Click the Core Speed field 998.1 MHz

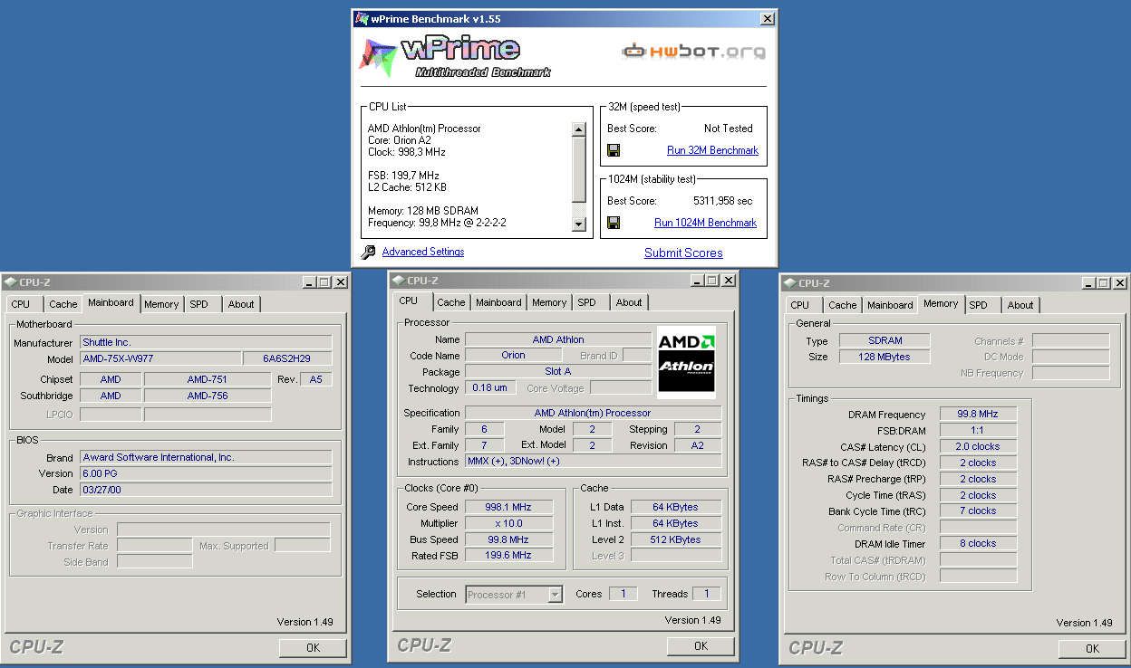click(508, 507)
